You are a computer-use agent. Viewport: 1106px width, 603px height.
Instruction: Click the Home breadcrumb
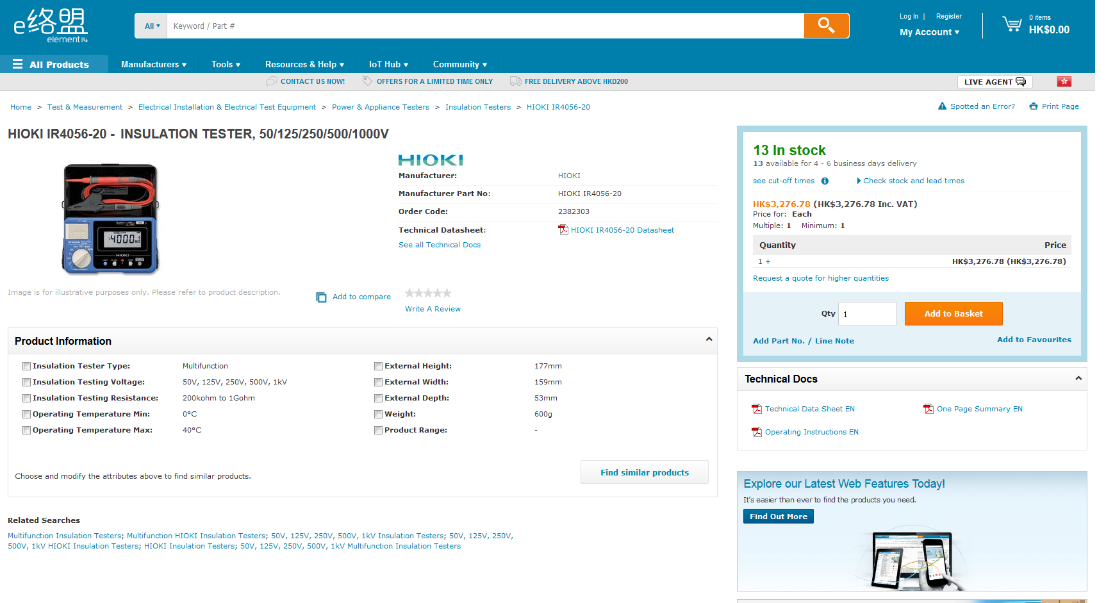(x=21, y=107)
